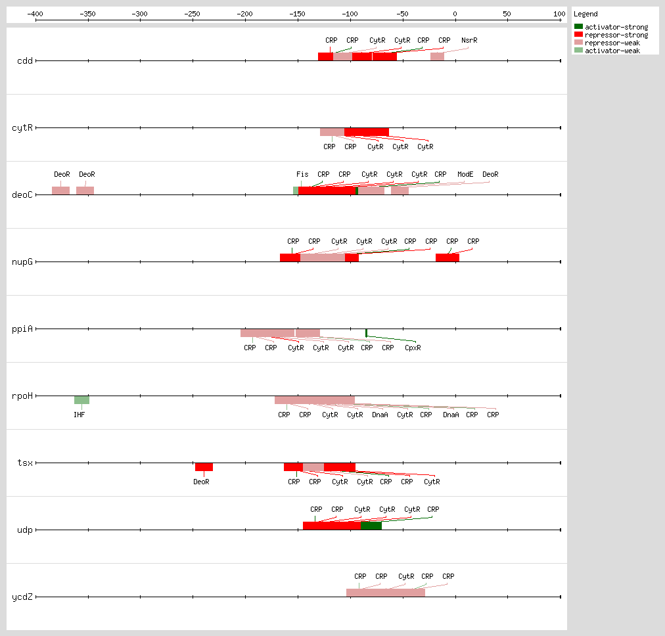Click the pink NsrR bar on cdd

(x=437, y=57)
